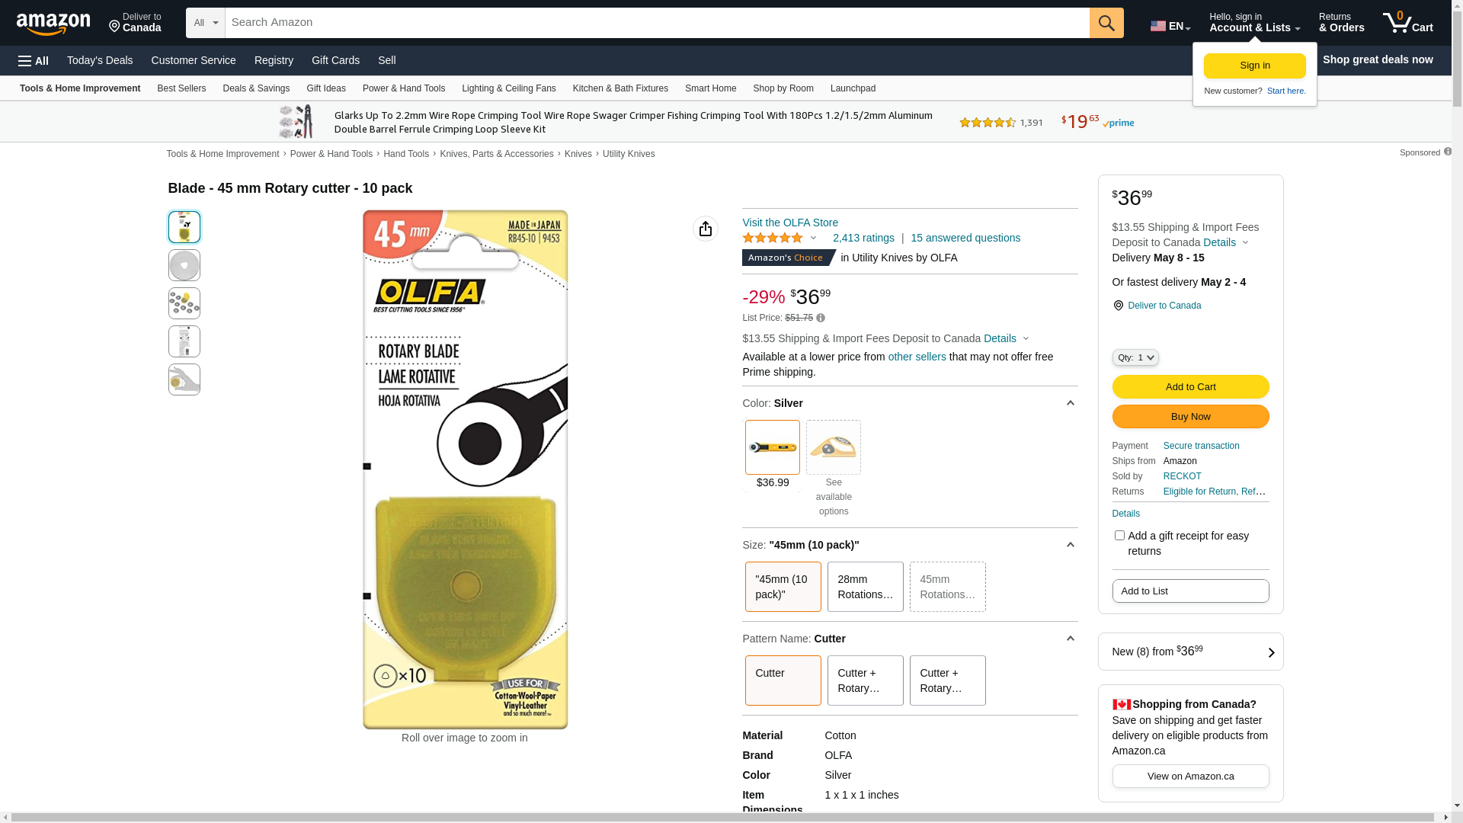Click the Sponsored info icon

point(1447,152)
